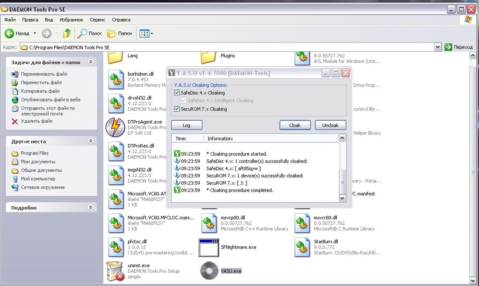The height and width of the screenshot is (286, 479).
Task: Click Переместить файл task link
Action: [41, 82]
